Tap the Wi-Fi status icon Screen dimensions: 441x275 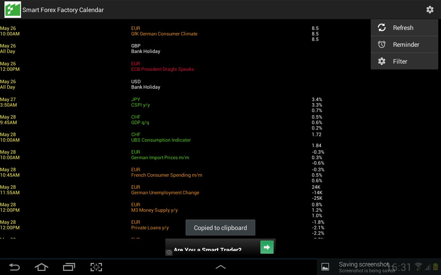tap(418, 267)
